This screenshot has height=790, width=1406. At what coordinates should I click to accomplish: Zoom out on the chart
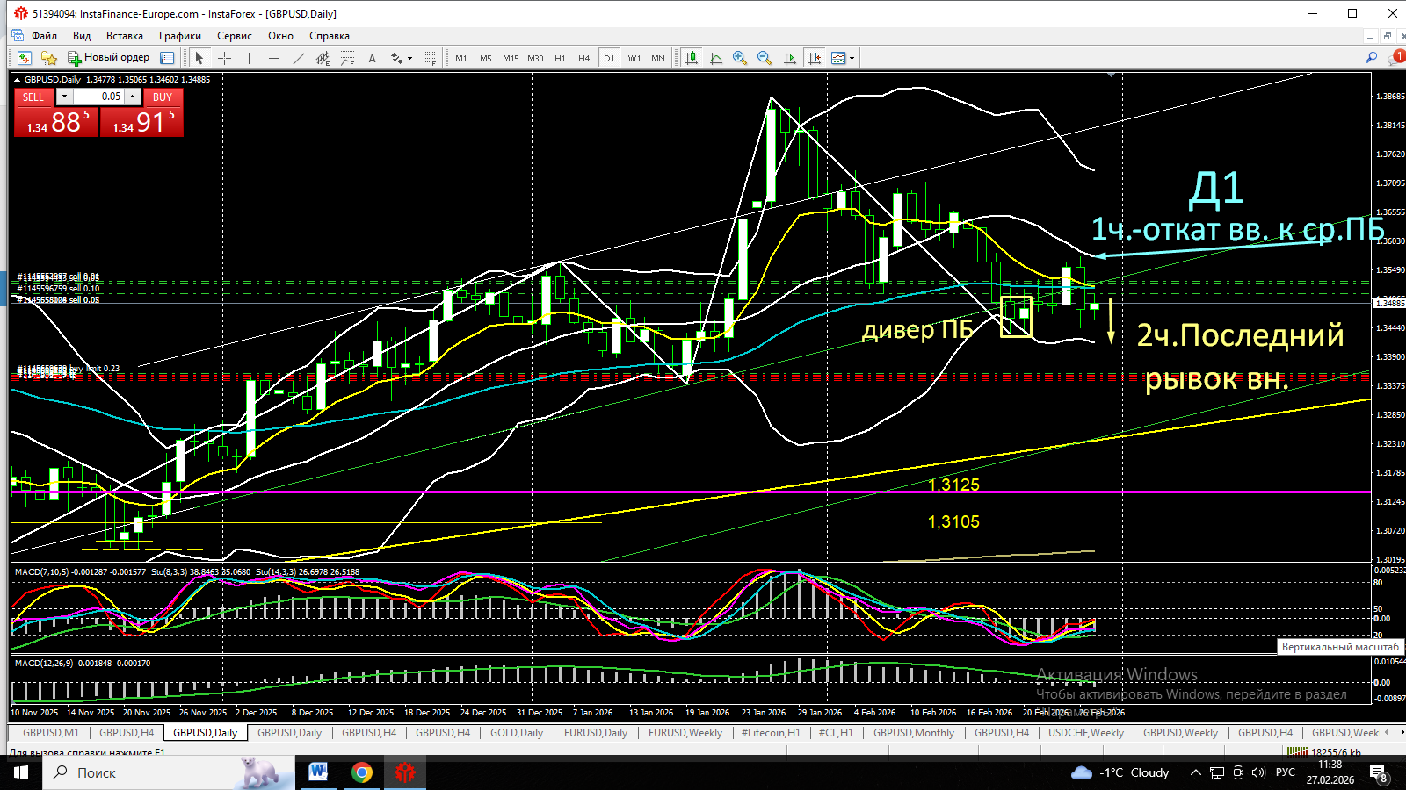click(765, 58)
